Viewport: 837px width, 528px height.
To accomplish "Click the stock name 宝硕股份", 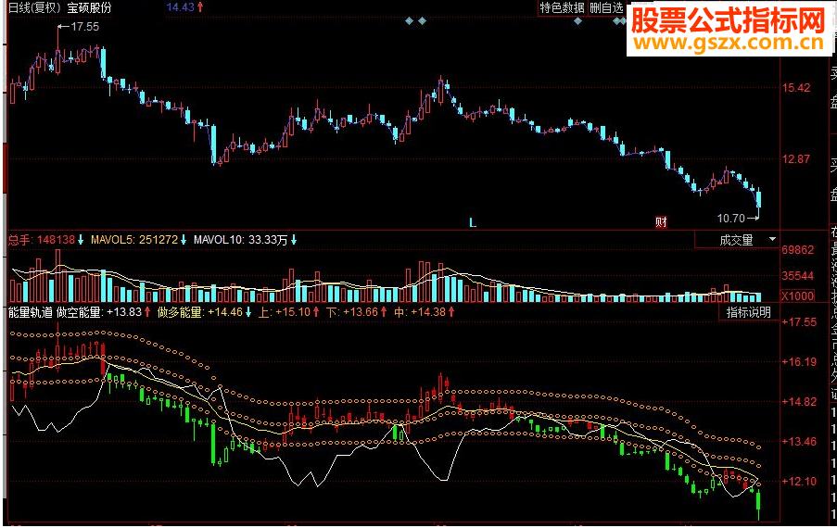I will (89, 7).
